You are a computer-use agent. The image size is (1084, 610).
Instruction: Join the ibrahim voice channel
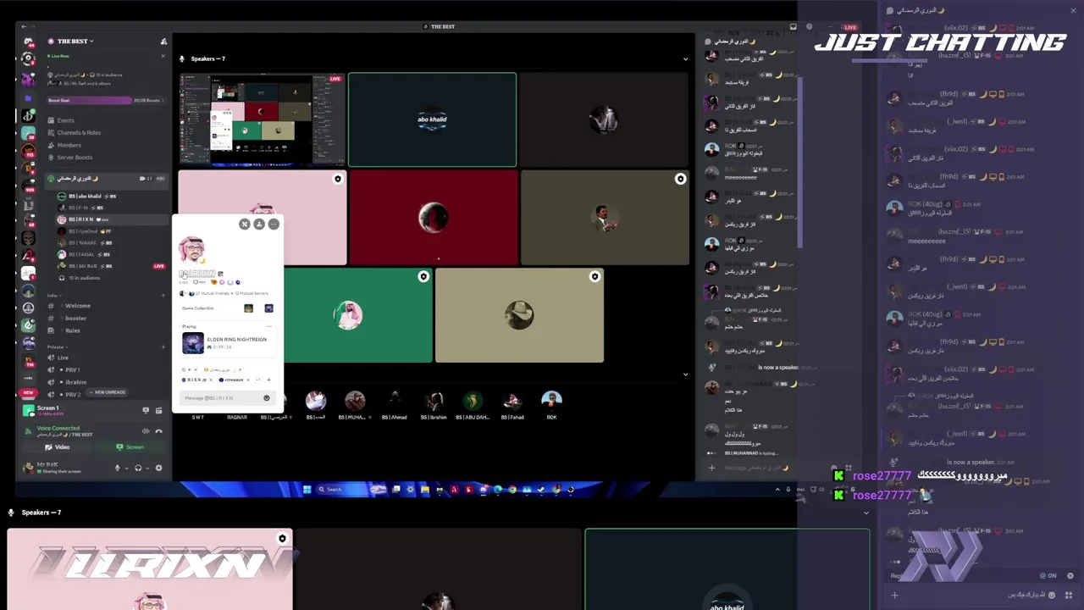(x=75, y=382)
